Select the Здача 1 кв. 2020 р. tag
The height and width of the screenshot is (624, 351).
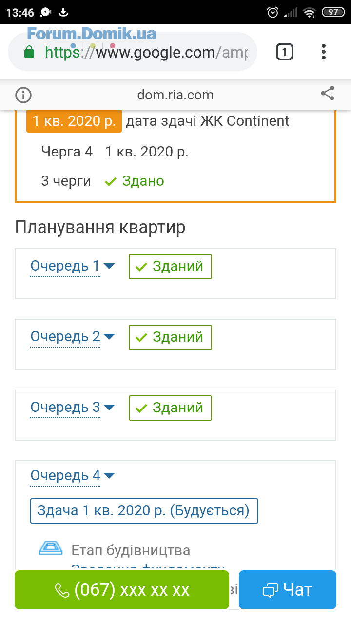(144, 511)
